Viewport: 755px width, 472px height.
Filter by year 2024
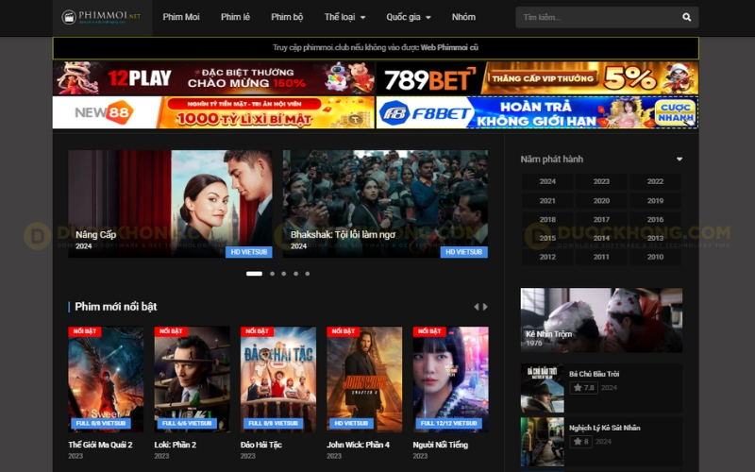pyautogui.click(x=547, y=181)
